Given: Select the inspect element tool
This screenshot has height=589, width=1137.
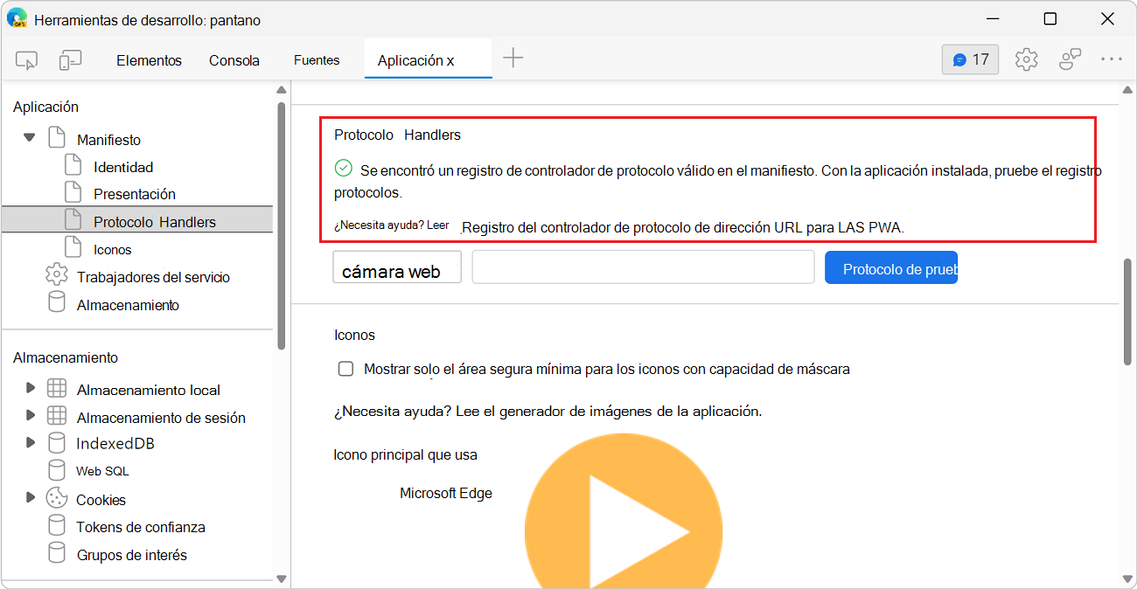Looking at the screenshot, I should click(26, 59).
